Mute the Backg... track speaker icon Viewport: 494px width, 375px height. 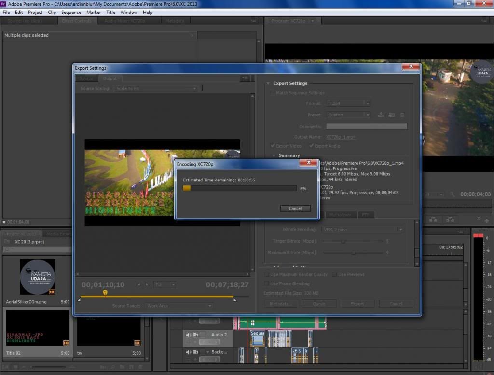[189, 352]
